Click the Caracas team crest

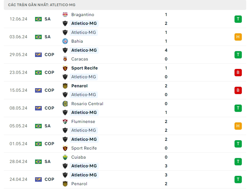tap(65, 59)
